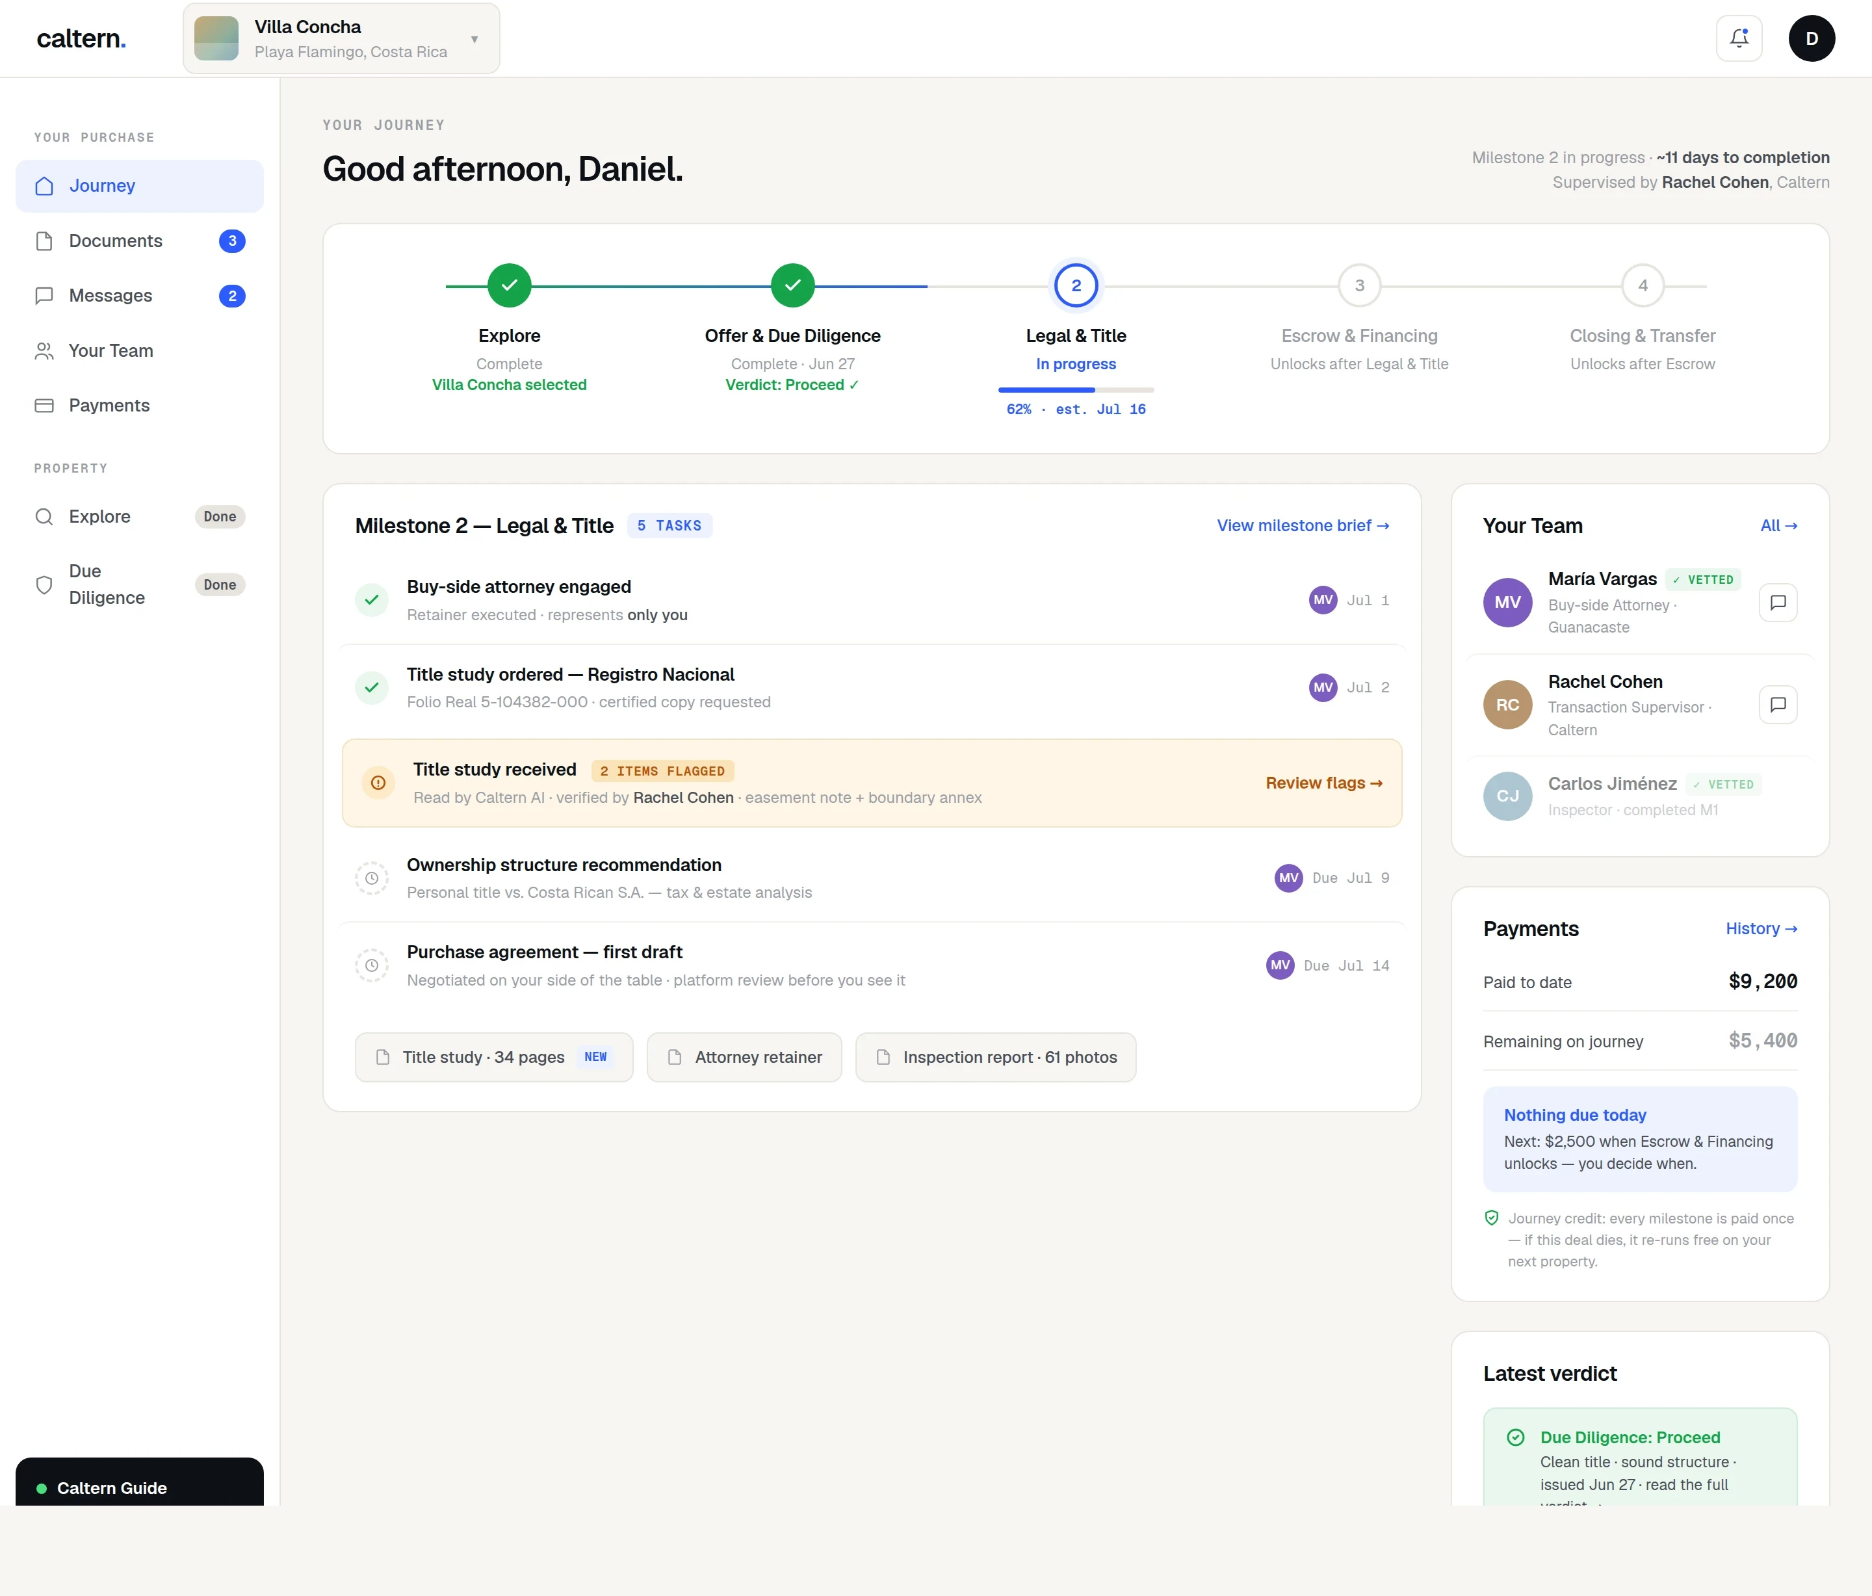
Task: Click the NEW tag on Title study document
Action: (595, 1057)
